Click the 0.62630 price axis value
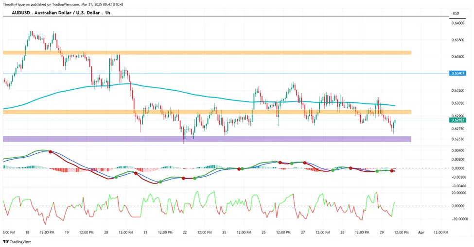This screenshot has height=247, width=474. (x=457, y=139)
